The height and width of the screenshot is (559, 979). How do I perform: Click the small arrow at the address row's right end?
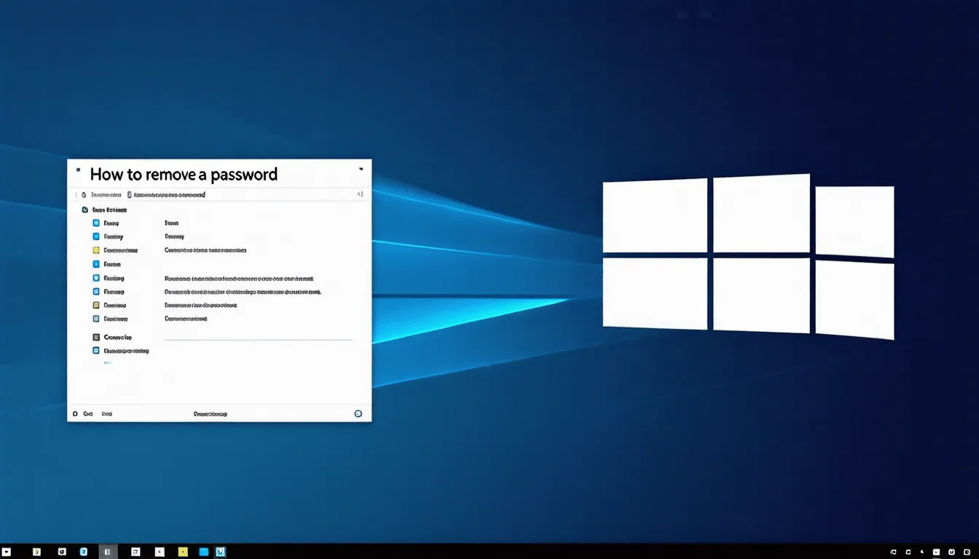pyautogui.click(x=359, y=194)
